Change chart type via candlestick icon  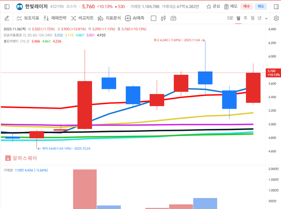(163, 18)
